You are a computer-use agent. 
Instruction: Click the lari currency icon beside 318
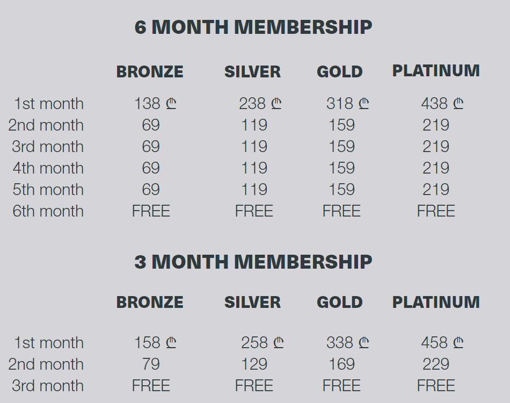click(363, 104)
